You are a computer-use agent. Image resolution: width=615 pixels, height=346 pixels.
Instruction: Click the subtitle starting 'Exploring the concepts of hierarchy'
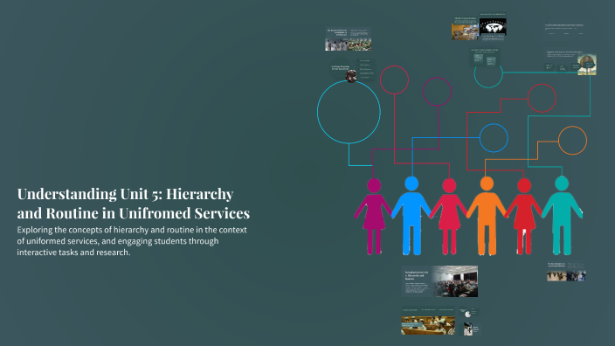[132, 241]
